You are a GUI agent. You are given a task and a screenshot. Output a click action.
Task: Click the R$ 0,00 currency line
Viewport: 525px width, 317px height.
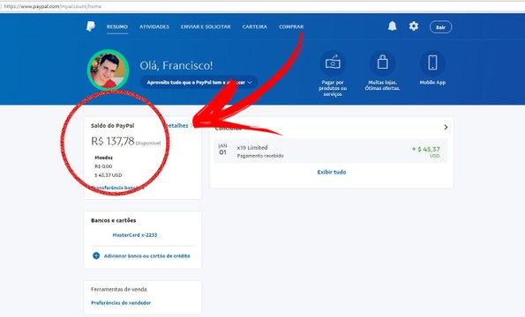pos(103,166)
